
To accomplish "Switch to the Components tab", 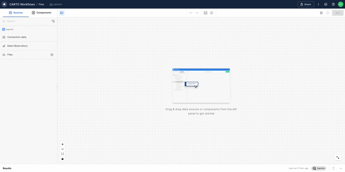I will coord(42,13).
